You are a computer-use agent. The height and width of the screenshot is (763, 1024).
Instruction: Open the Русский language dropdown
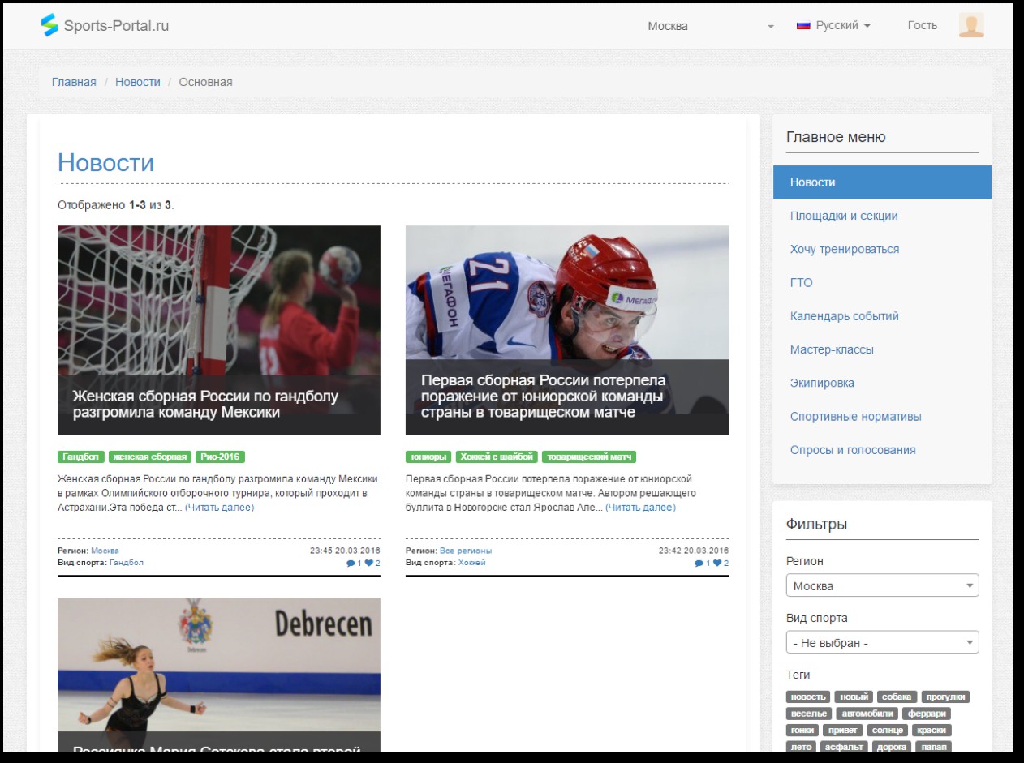tap(833, 25)
